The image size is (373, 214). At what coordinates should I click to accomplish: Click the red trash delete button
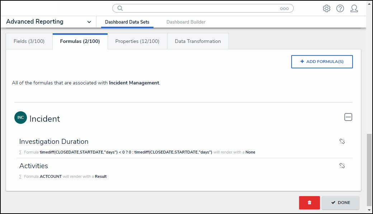(x=309, y=203)
